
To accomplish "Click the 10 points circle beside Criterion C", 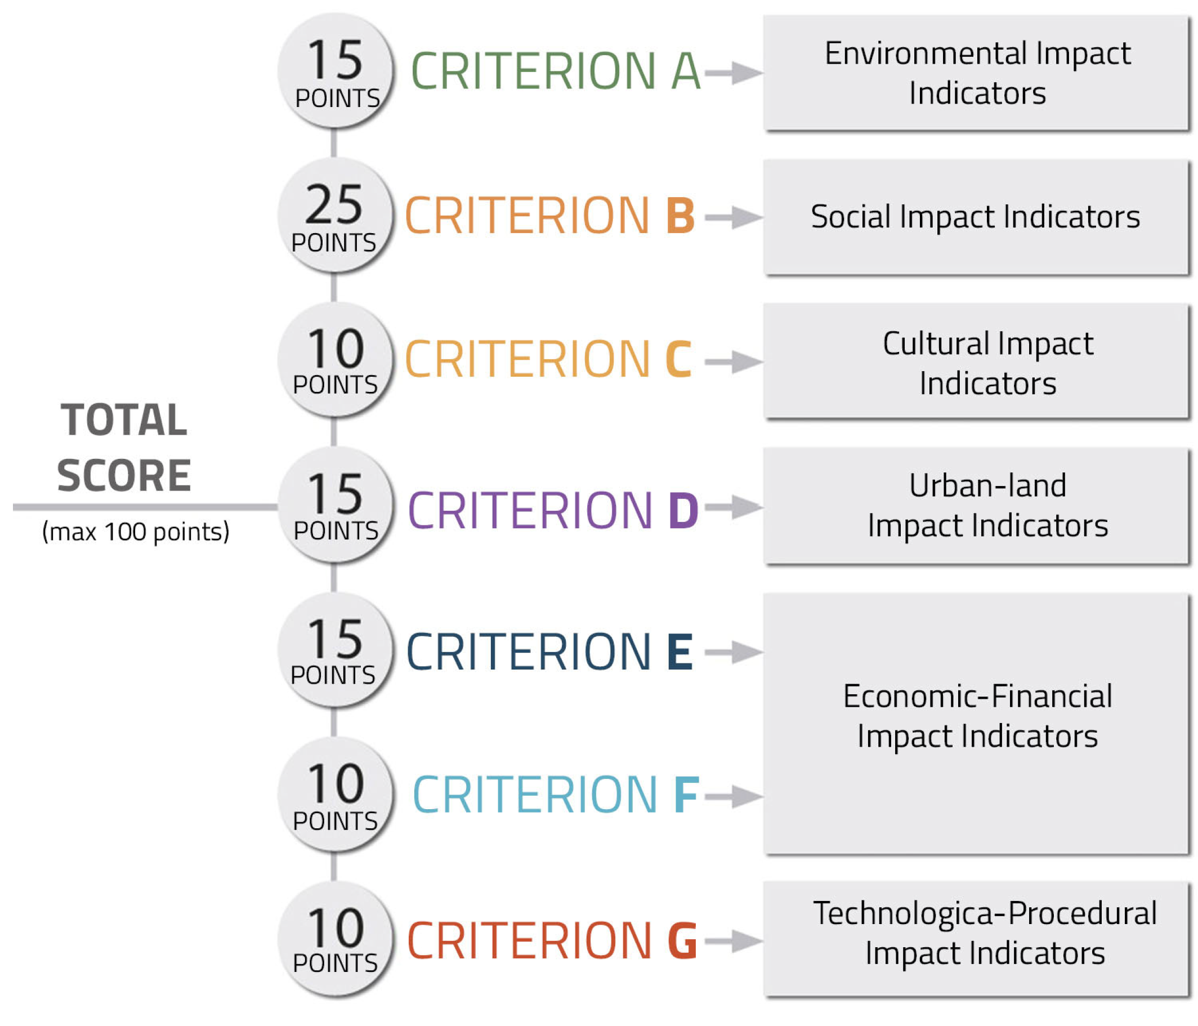I will pos(335,360).
